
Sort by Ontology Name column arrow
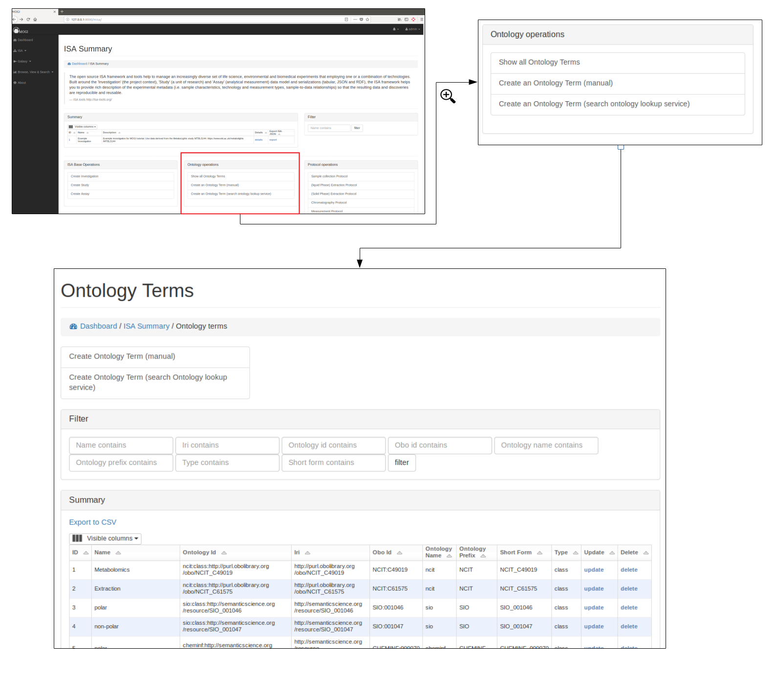[449, 556]
